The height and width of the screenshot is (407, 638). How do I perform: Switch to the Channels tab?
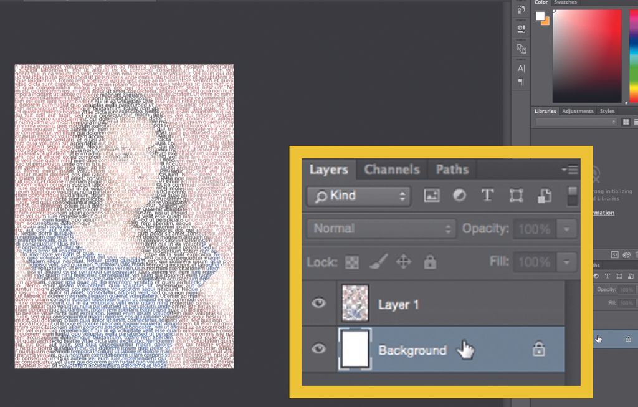391,169
